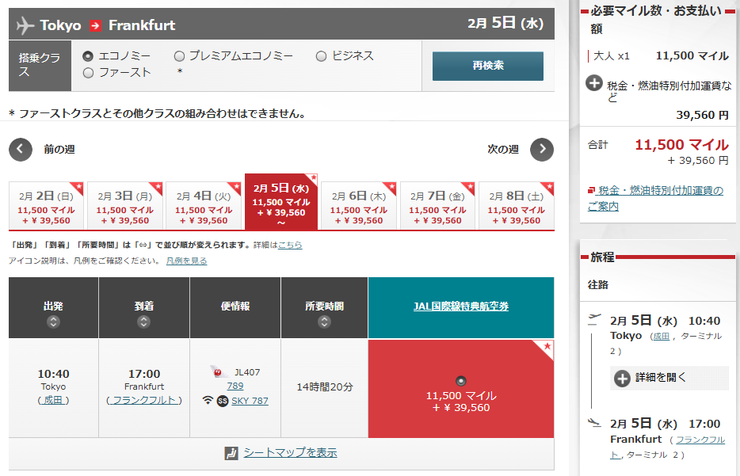Go to next week with right arrow
Image resolution: width=740 pixels, height=476 pixels.
[x=542, y=150]
